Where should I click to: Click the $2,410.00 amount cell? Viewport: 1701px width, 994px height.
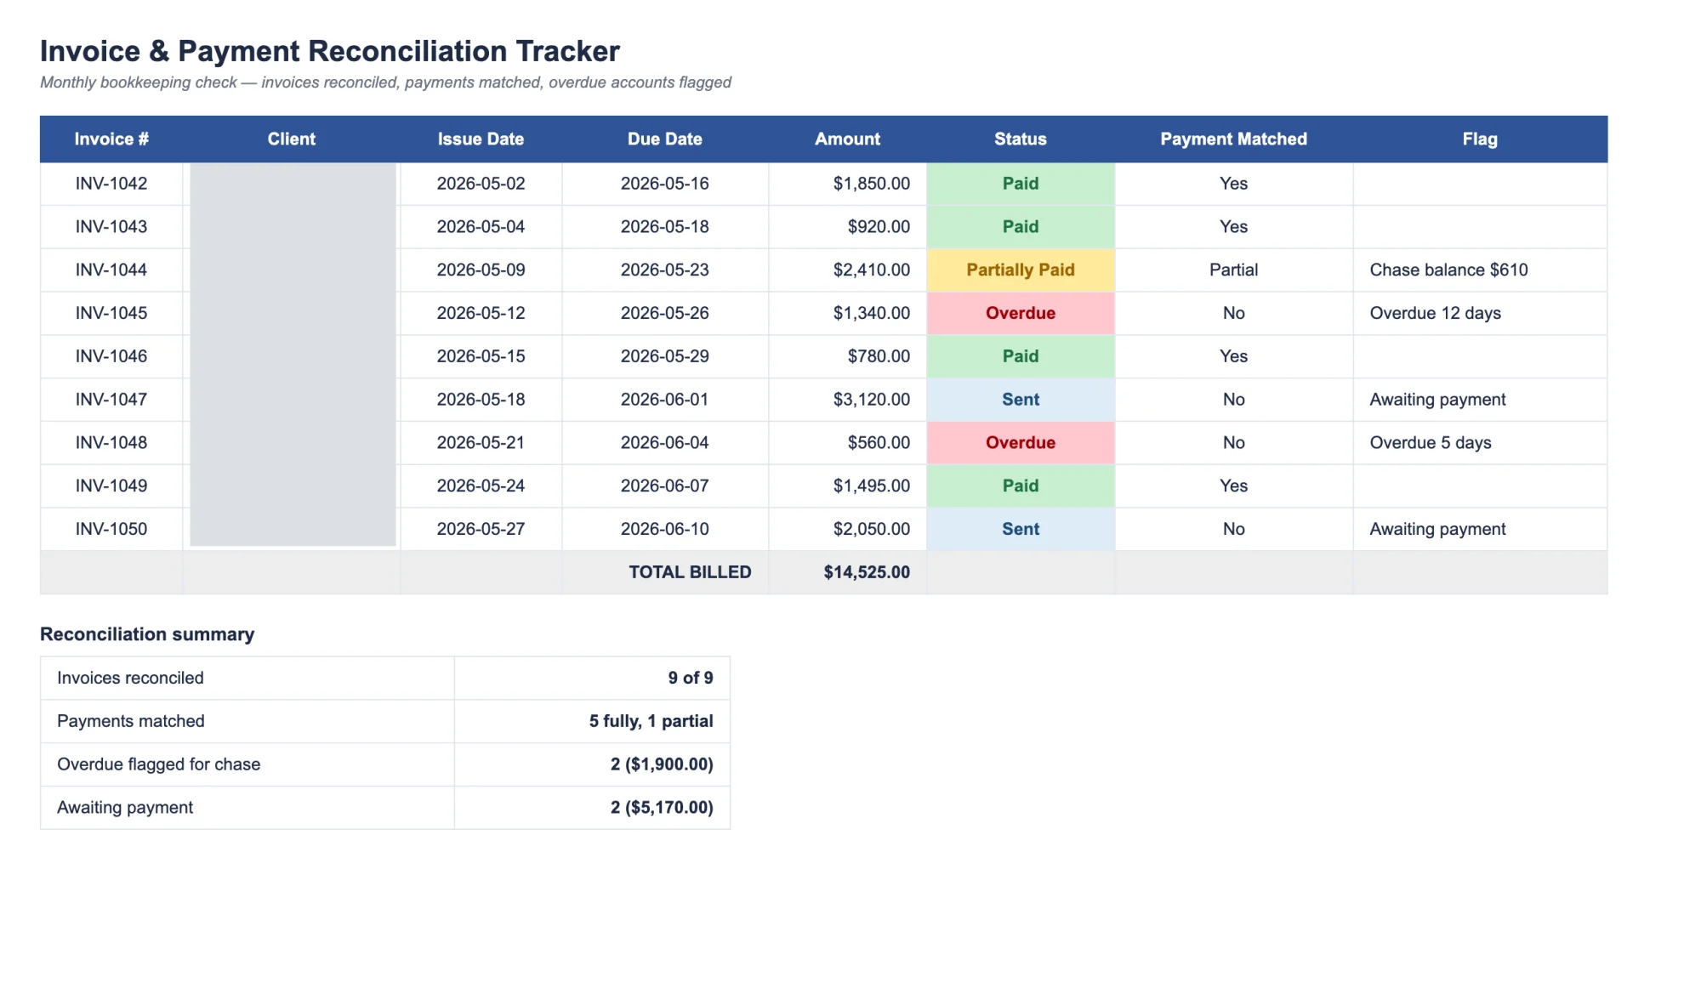(x=848, y=270)
